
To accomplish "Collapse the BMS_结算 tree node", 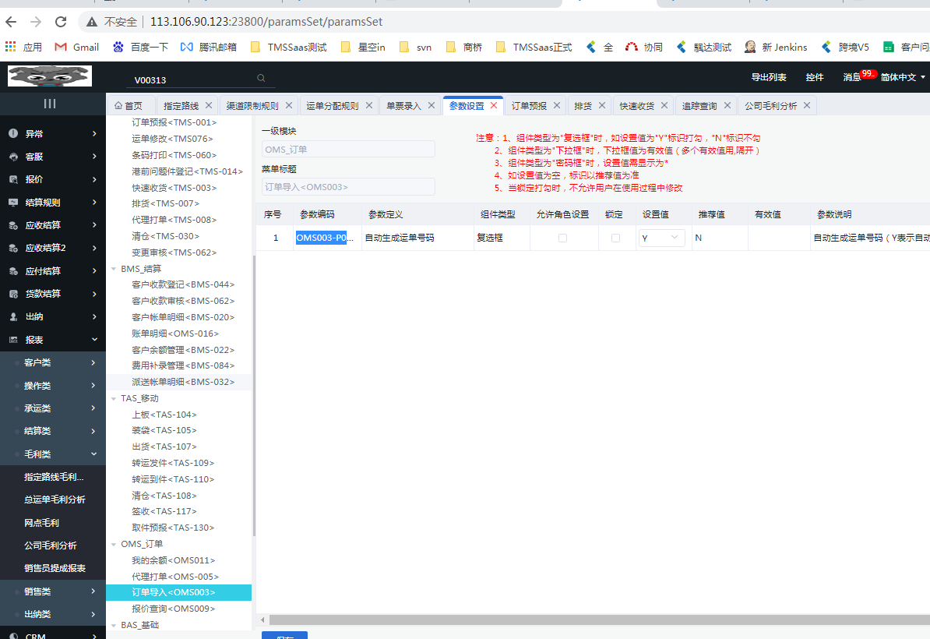I will click(x=114, y=269).
